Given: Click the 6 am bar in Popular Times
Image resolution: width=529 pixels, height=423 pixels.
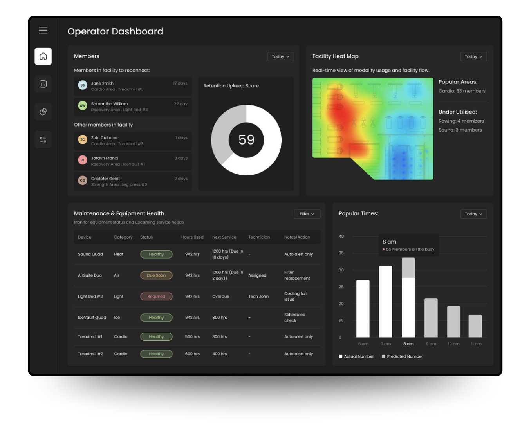Looking at the screenshot, I should 363,309.
